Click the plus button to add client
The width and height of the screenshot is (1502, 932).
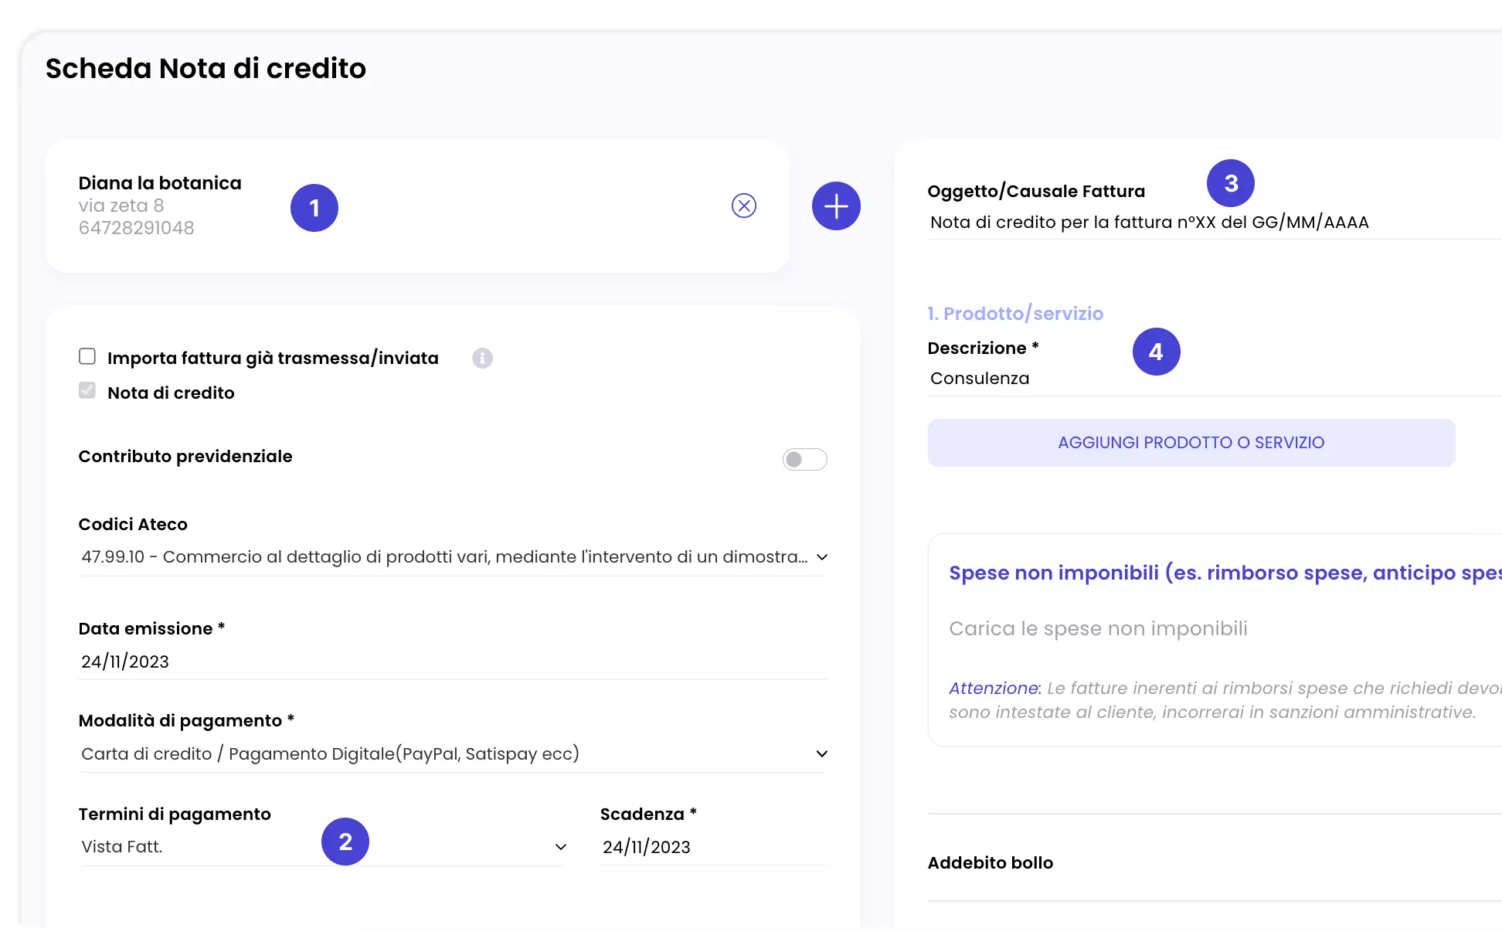836,206
